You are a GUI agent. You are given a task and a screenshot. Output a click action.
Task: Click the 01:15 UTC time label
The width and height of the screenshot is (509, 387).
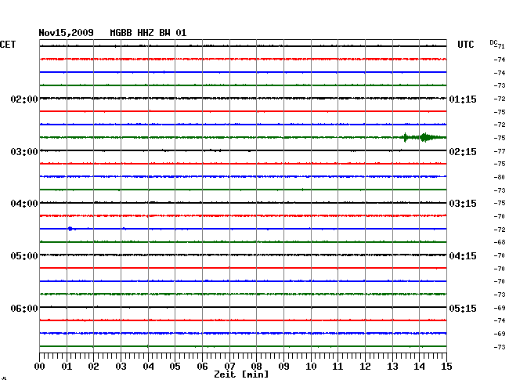[x=463, y=99]
